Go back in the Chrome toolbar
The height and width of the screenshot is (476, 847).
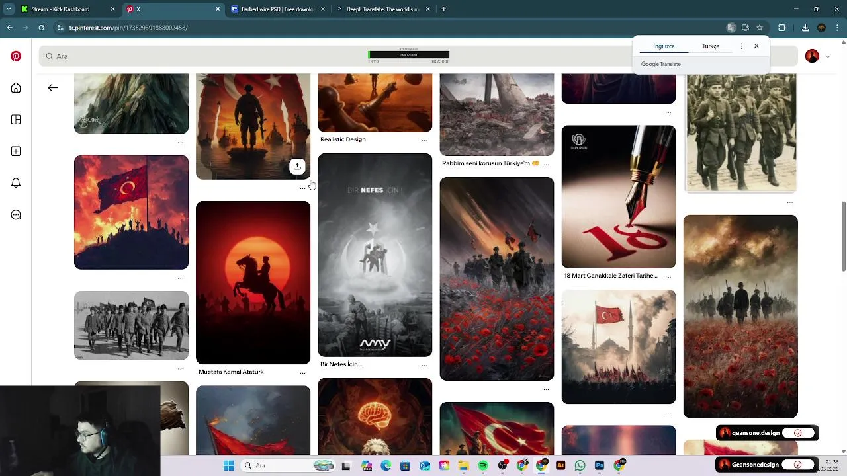pyautogui.click(x=9, y=28)
